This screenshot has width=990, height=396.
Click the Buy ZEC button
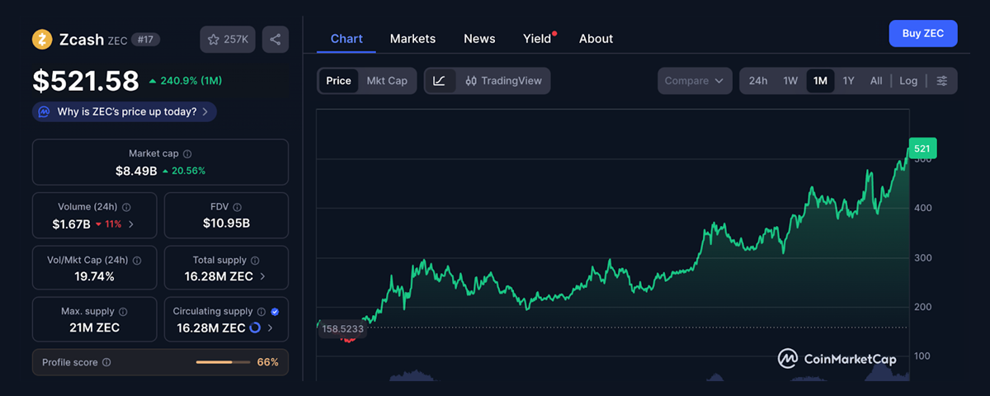point(922,34)
